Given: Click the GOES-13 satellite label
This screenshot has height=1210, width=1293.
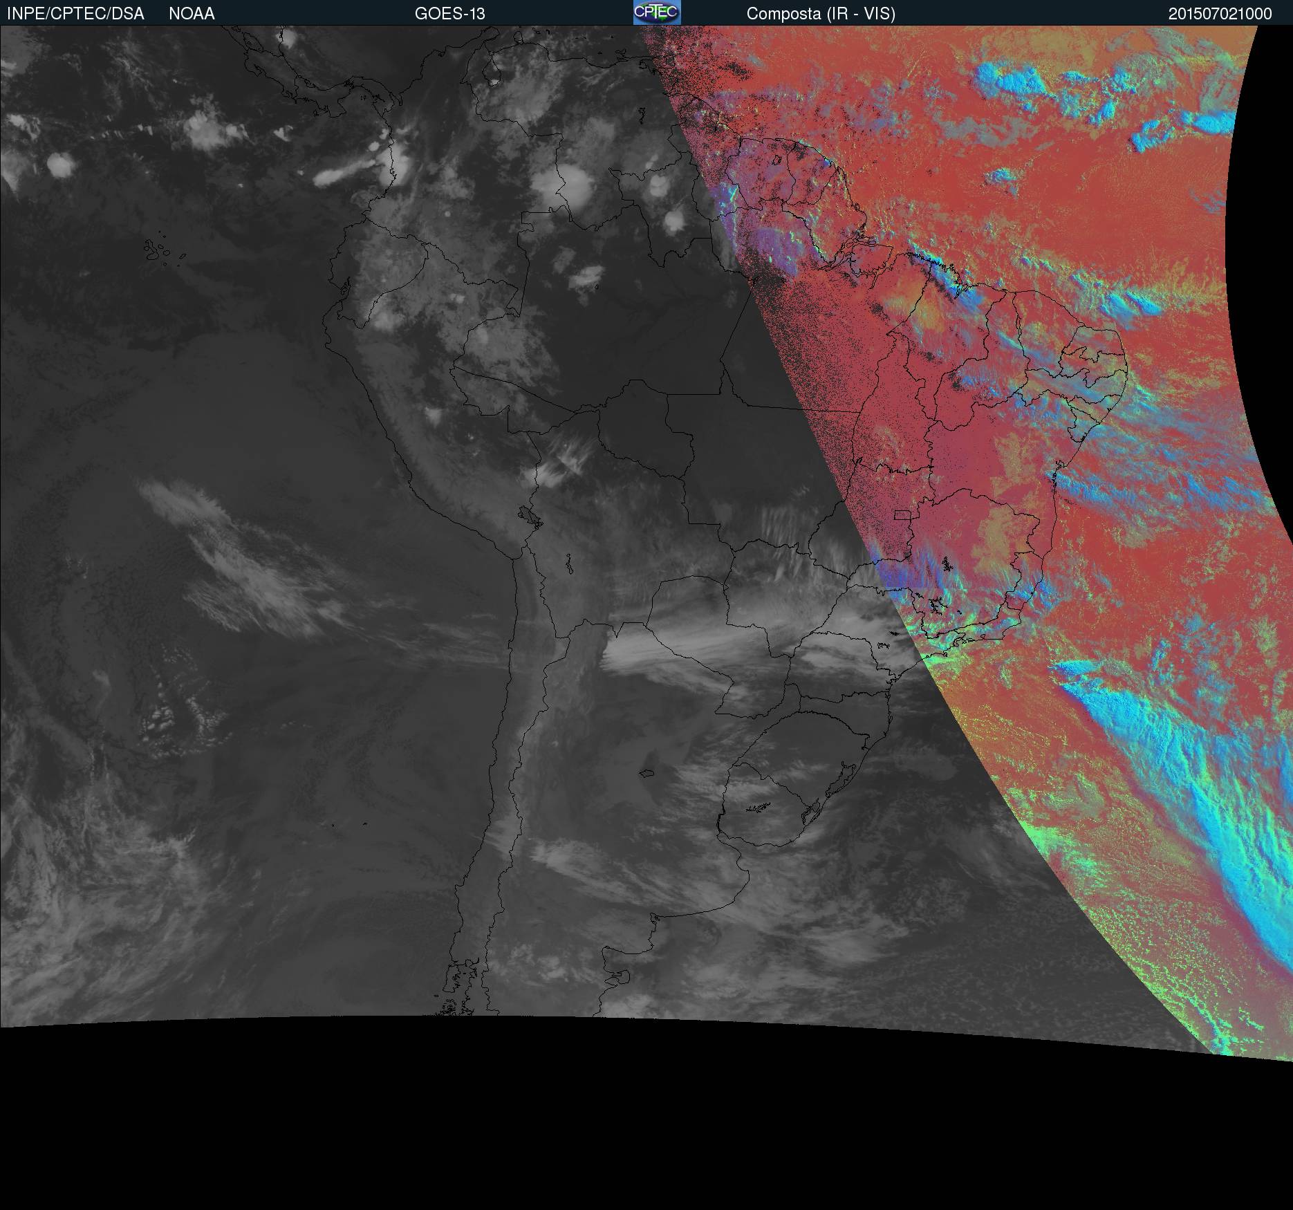Looking at the screenshot, I should pyautogui.click(x=450, y=14).
